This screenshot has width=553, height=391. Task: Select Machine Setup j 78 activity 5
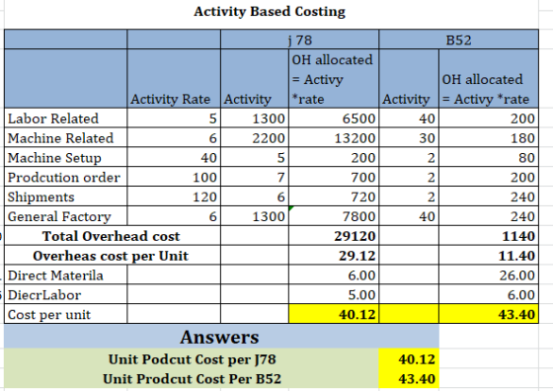point(255,157)
